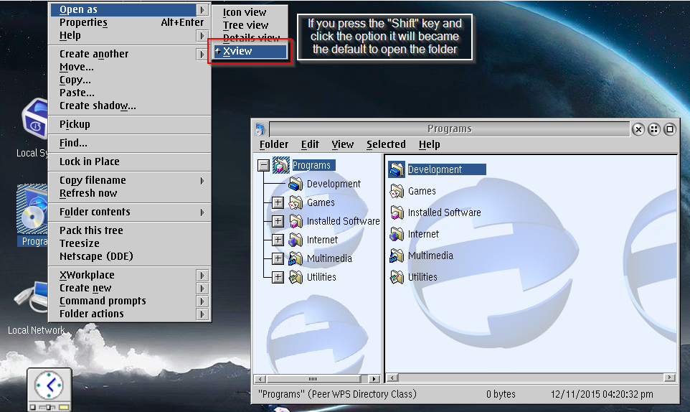Click the Programs window system menu icon
The height and width of the screenshot is (412, 690).
coord(260,129)
